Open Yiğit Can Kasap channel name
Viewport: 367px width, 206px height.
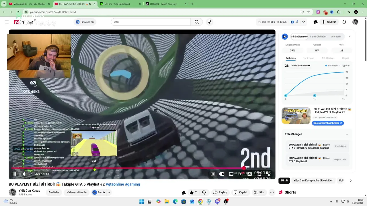[29, 191]
